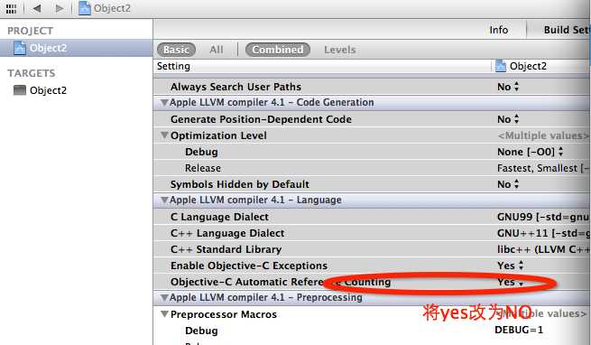Click the Object2 breadcrumb project icon

point(85,8)
